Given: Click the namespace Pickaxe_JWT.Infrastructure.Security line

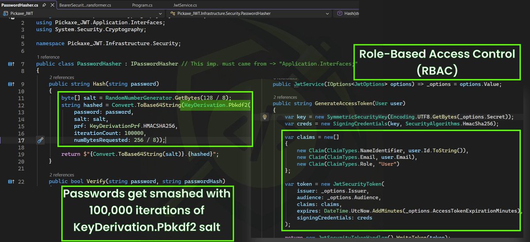Looking at the screenshot, I should pos(108,44).
